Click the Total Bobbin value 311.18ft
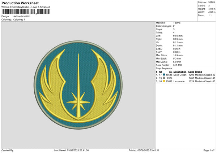The height and width of the screenshot is (153, 217). pos(178,65)
